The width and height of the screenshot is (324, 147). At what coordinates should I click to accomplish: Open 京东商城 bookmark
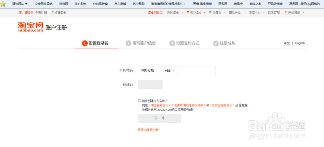120,4
